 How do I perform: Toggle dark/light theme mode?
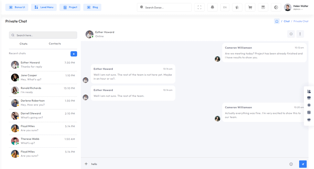coord(276,7)
